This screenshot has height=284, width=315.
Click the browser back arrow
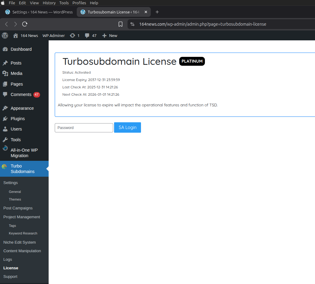click(6, 24)
